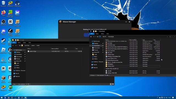
Task: Select 'Lunar Client v2.16.1' file in Downloads
Action: [x=133, y=59]
